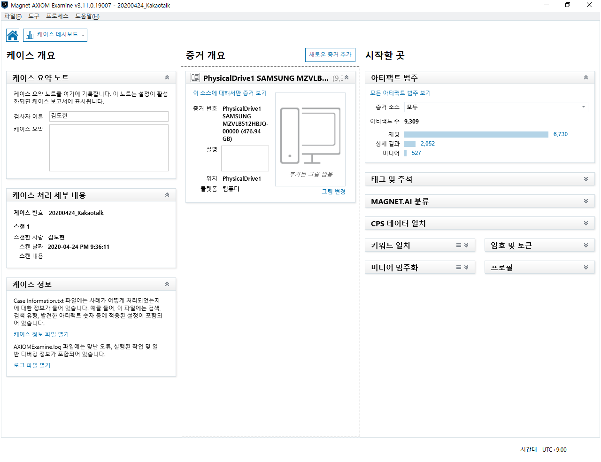Click the 527 media count
This screenshot has height=462, width=601.
(416, 153)
